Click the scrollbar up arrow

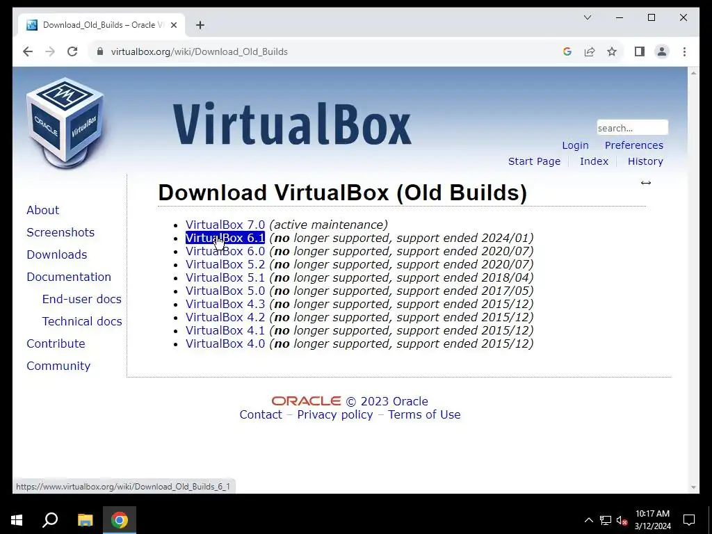[693, 72]
